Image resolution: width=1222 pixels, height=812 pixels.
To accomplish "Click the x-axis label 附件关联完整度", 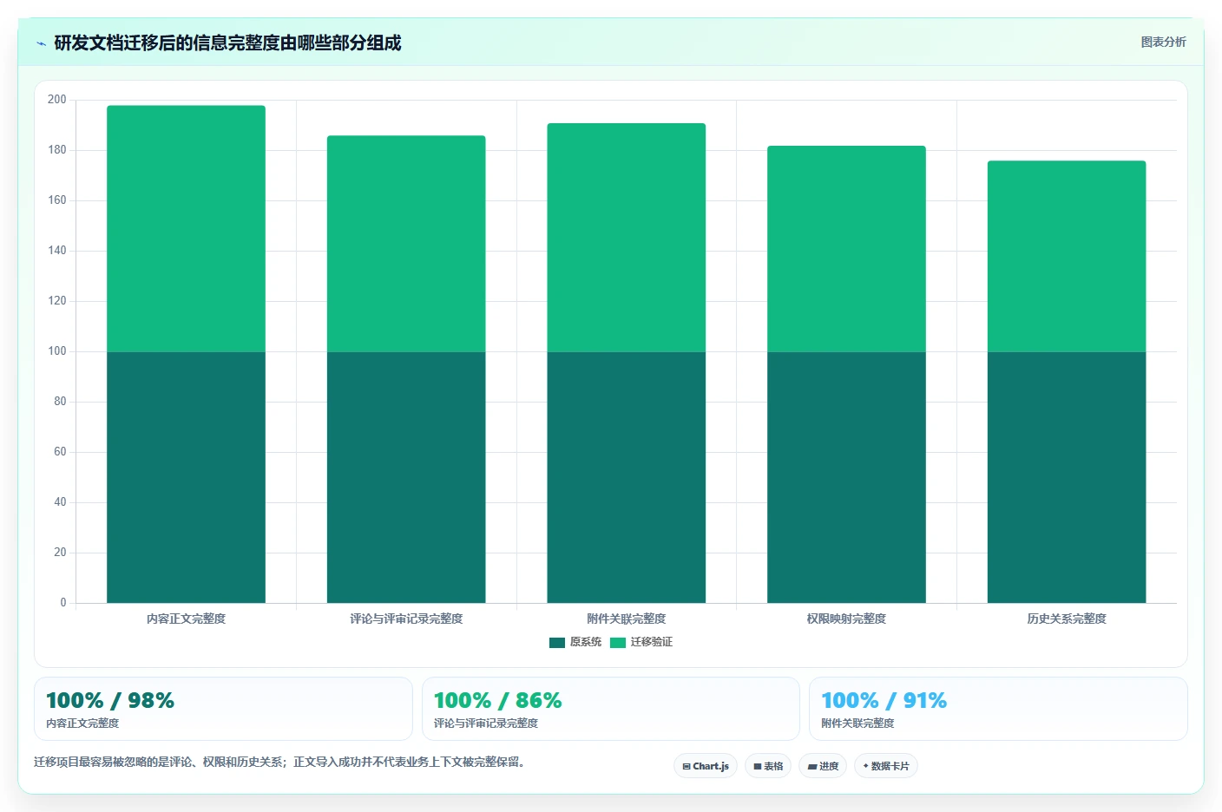I will [x=627, y=619].
